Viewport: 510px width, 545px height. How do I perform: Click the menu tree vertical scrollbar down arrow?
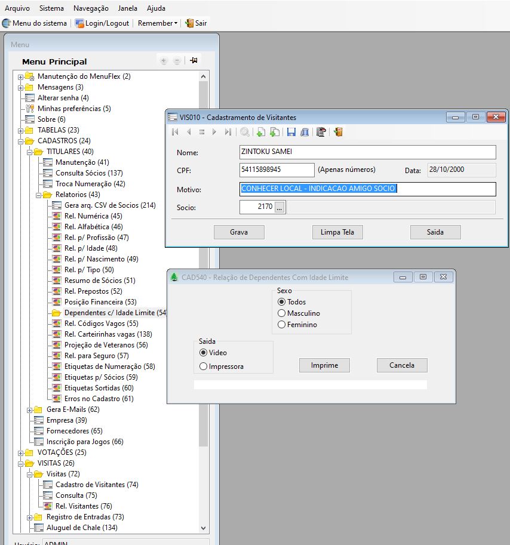pos(203,528)
